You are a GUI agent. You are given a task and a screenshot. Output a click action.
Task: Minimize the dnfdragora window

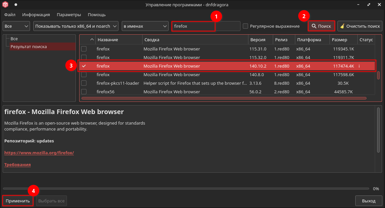point(358,4)
